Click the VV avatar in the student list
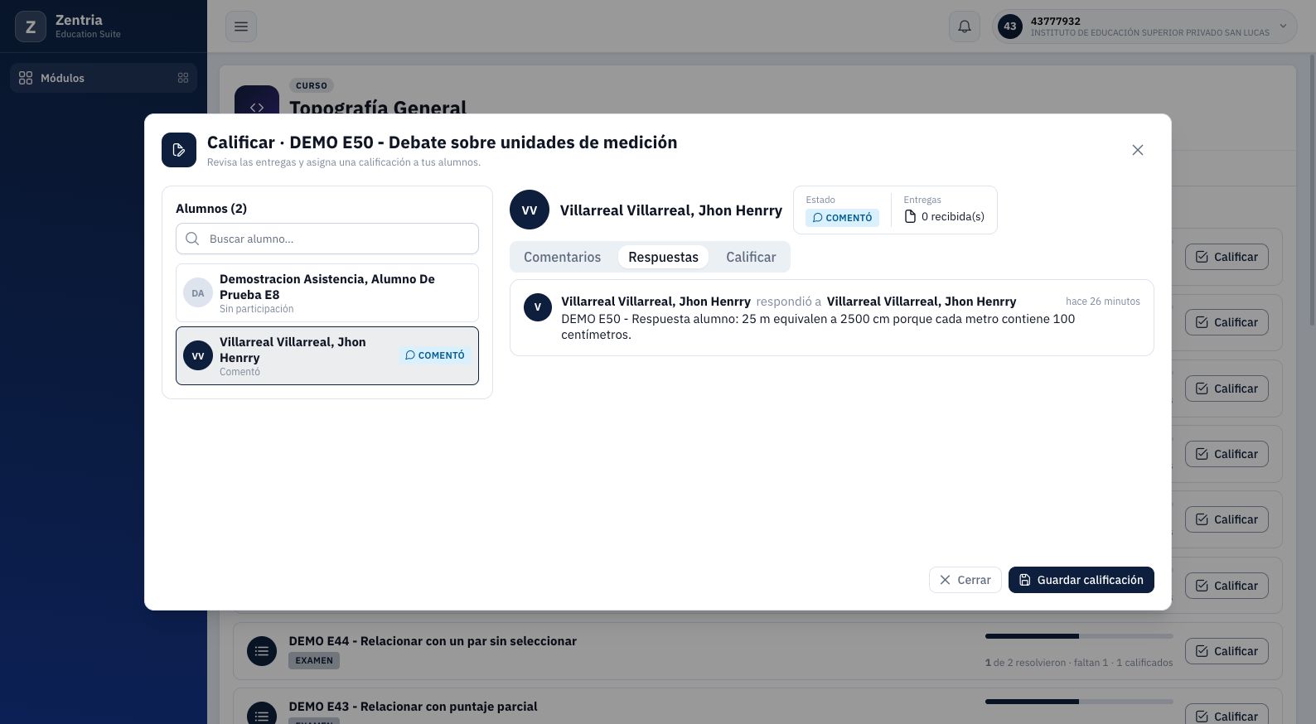The width and height of the screenshot is (1316, 724). tap(198, 356)
